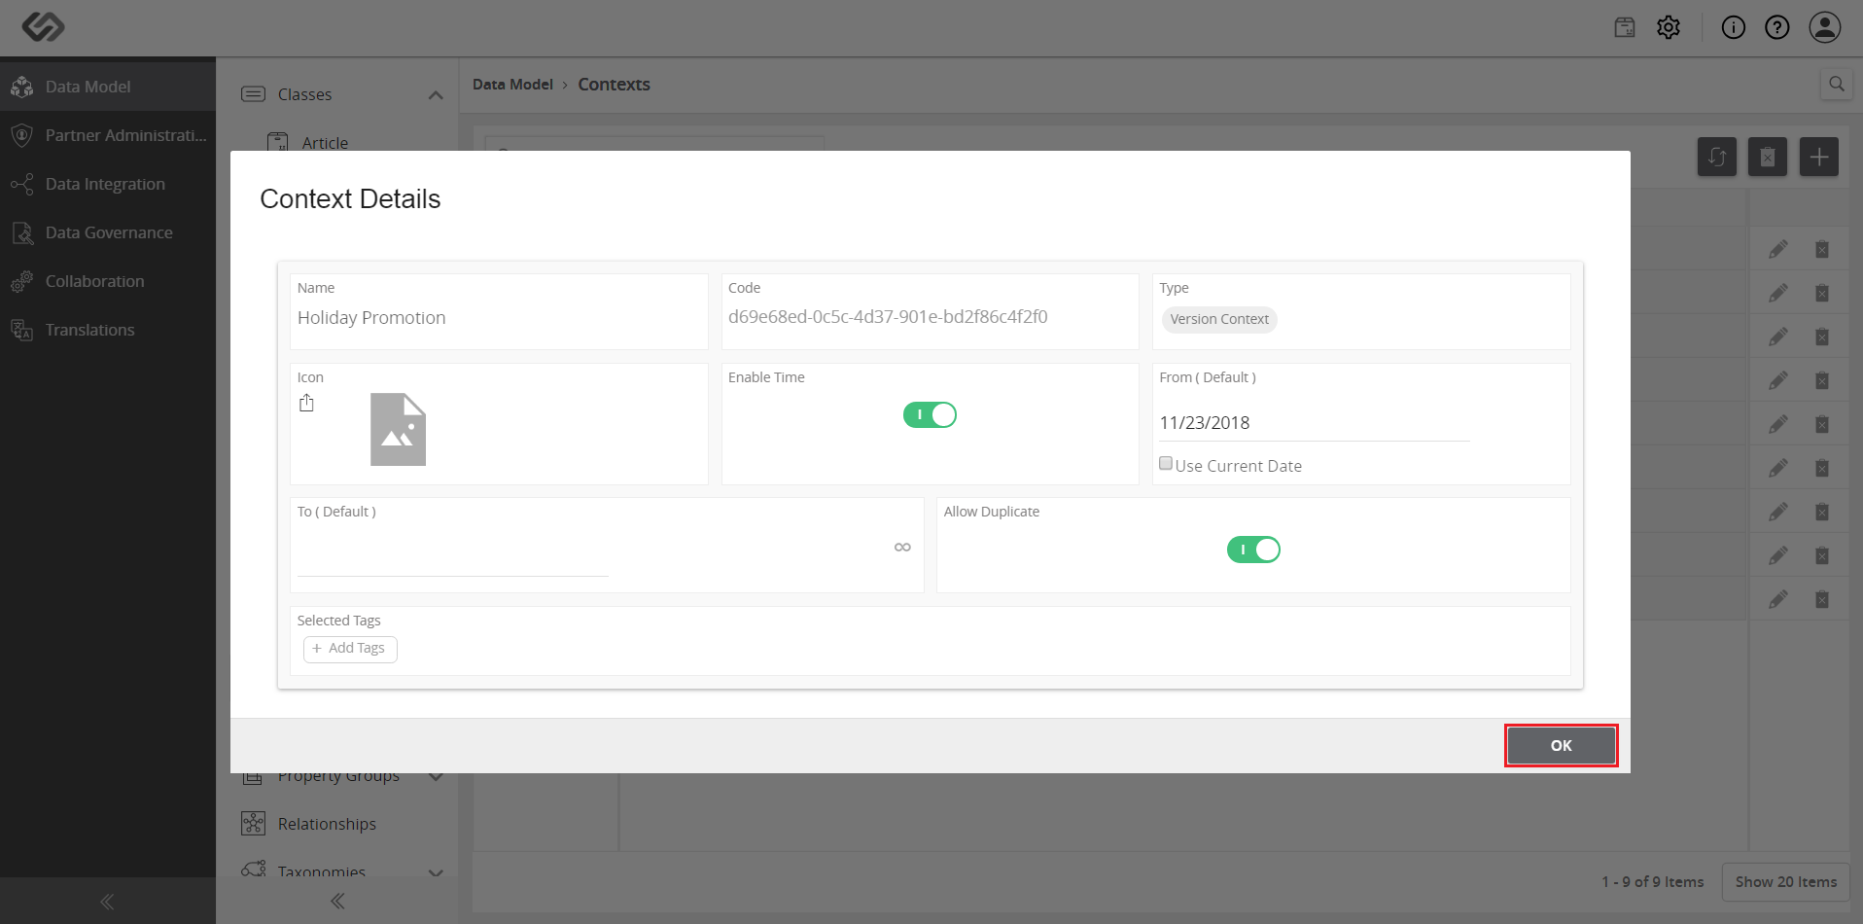The width and height of the screenshot is (1863, 924).
Task: Click the Data Governance document icon
Action: [x=22, y=232]
